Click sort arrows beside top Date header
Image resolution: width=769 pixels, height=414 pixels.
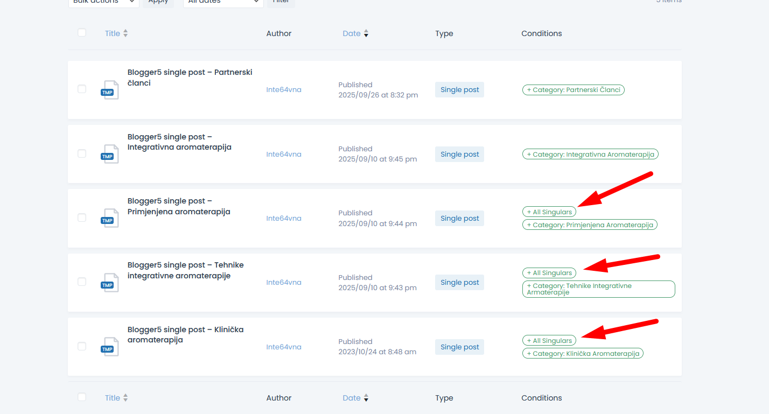point(366,33)
